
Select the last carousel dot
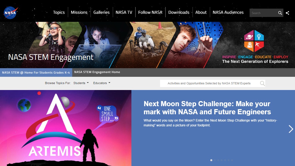pyautogui.click(x=232, y=160)
